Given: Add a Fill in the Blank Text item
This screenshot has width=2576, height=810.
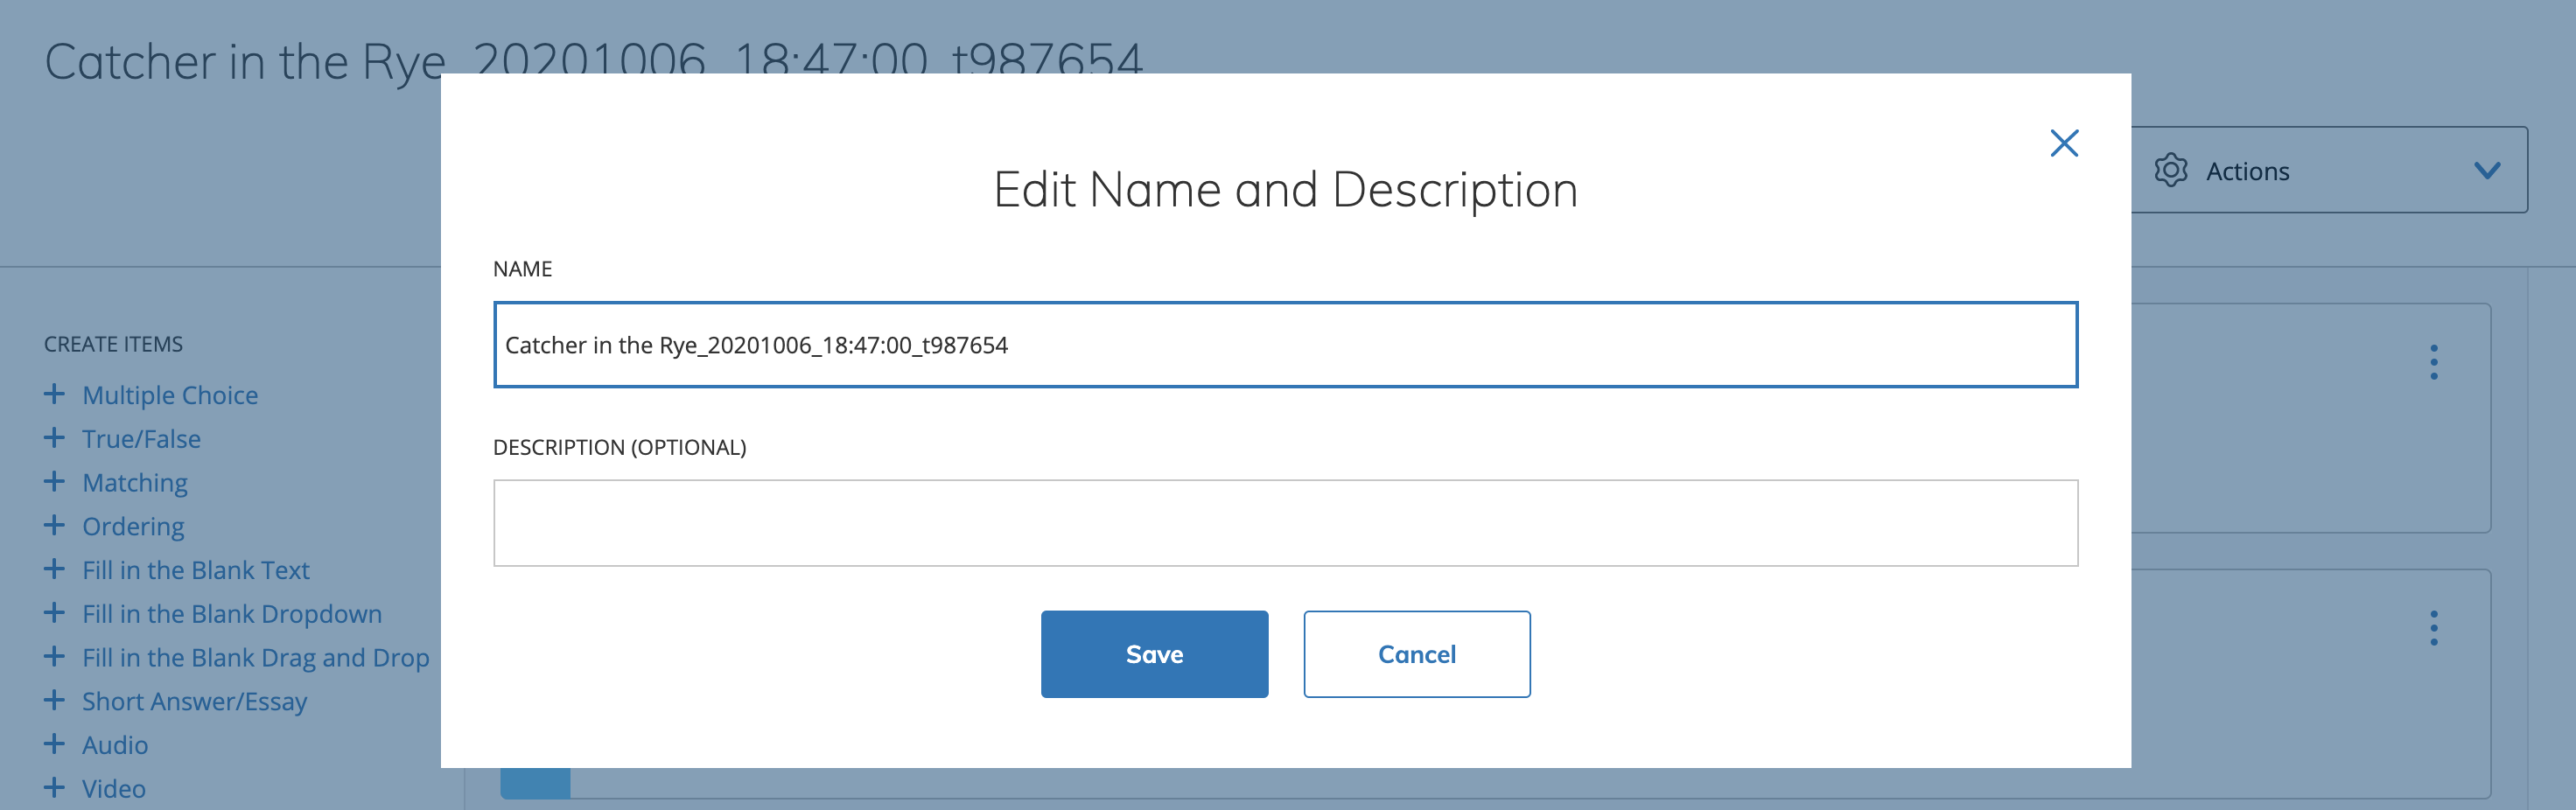Looking at the screenshot, I should coord(195,570).
